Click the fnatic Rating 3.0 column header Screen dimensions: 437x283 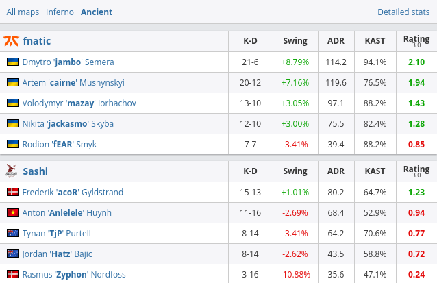[x=416, y=41]
